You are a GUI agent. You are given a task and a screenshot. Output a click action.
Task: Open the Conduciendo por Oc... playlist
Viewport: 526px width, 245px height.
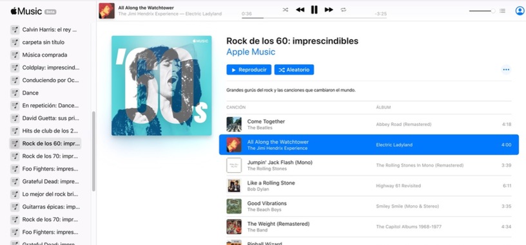click(x=45, y=80)
